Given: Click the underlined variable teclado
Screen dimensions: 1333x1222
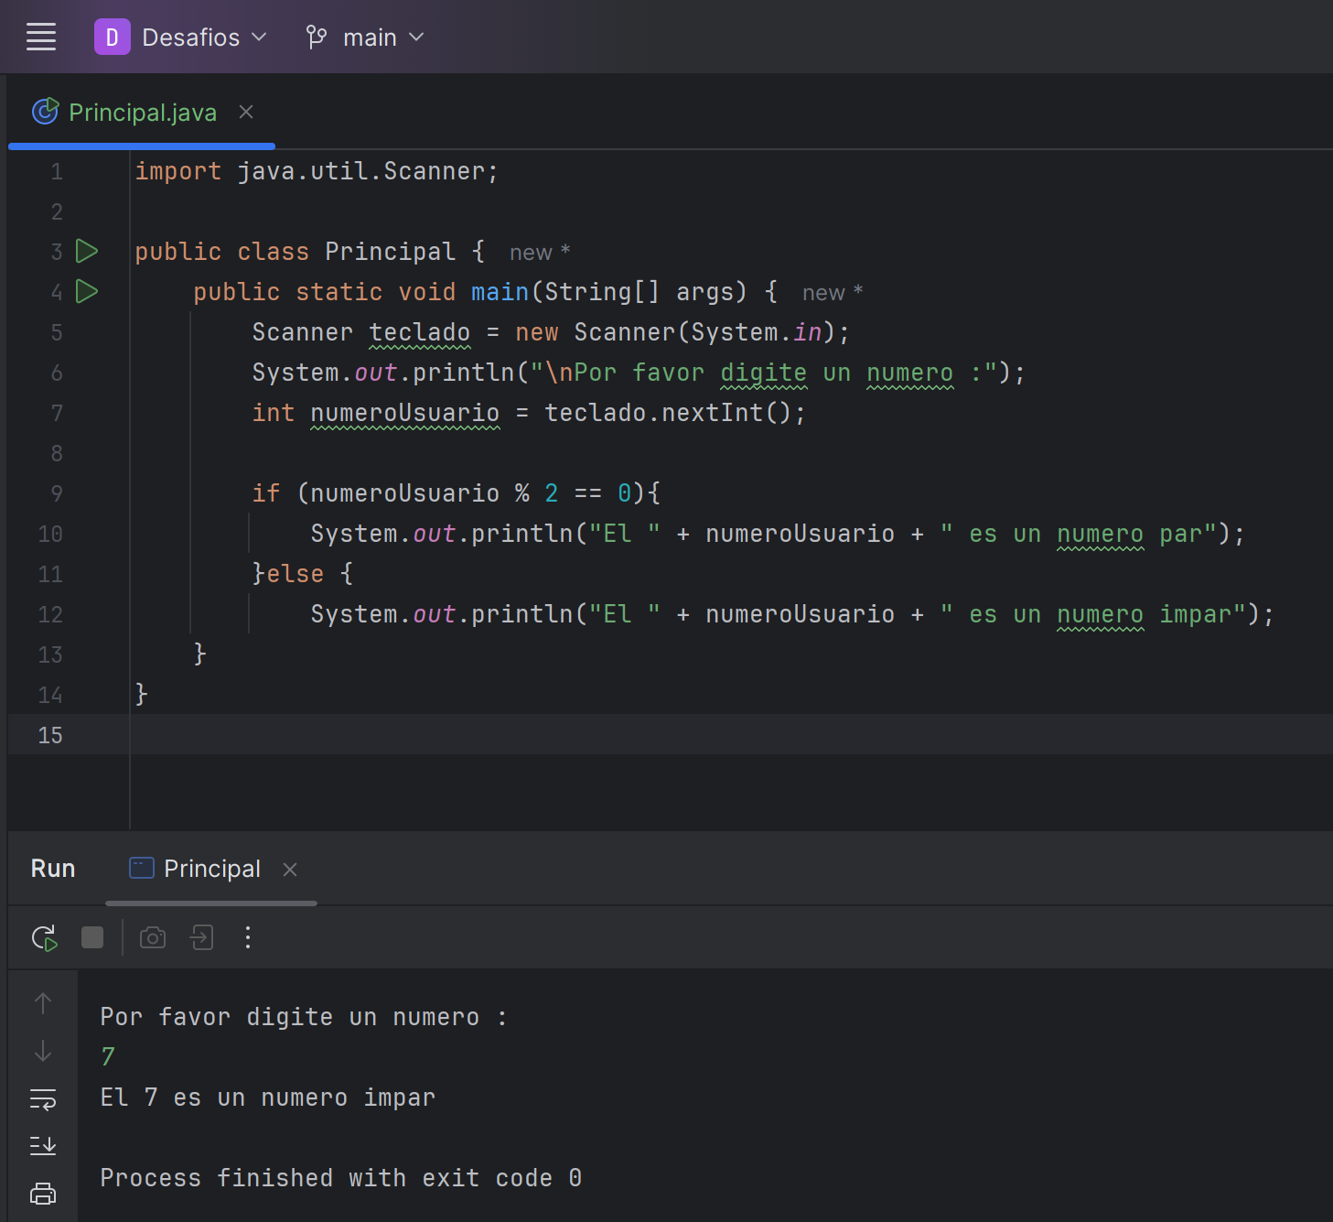Looking at the screenshot, I should point(420,332).
